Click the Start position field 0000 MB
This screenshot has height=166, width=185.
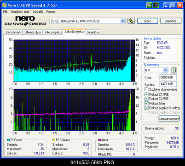click(x=168, y=77)
